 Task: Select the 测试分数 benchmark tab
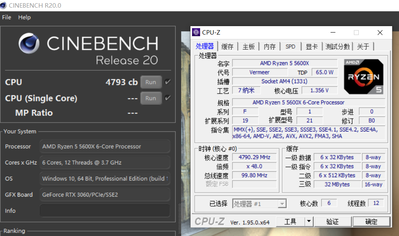[337, 47]
